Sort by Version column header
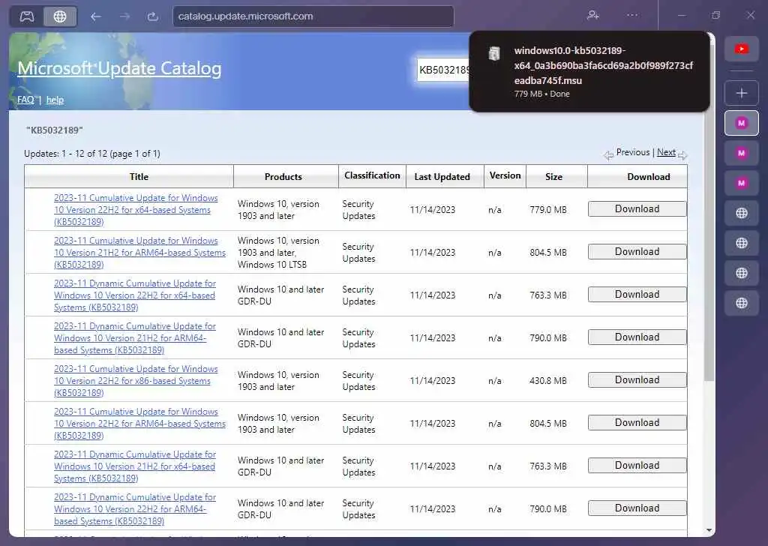The image size is (768, 546). tap(505, 175)
